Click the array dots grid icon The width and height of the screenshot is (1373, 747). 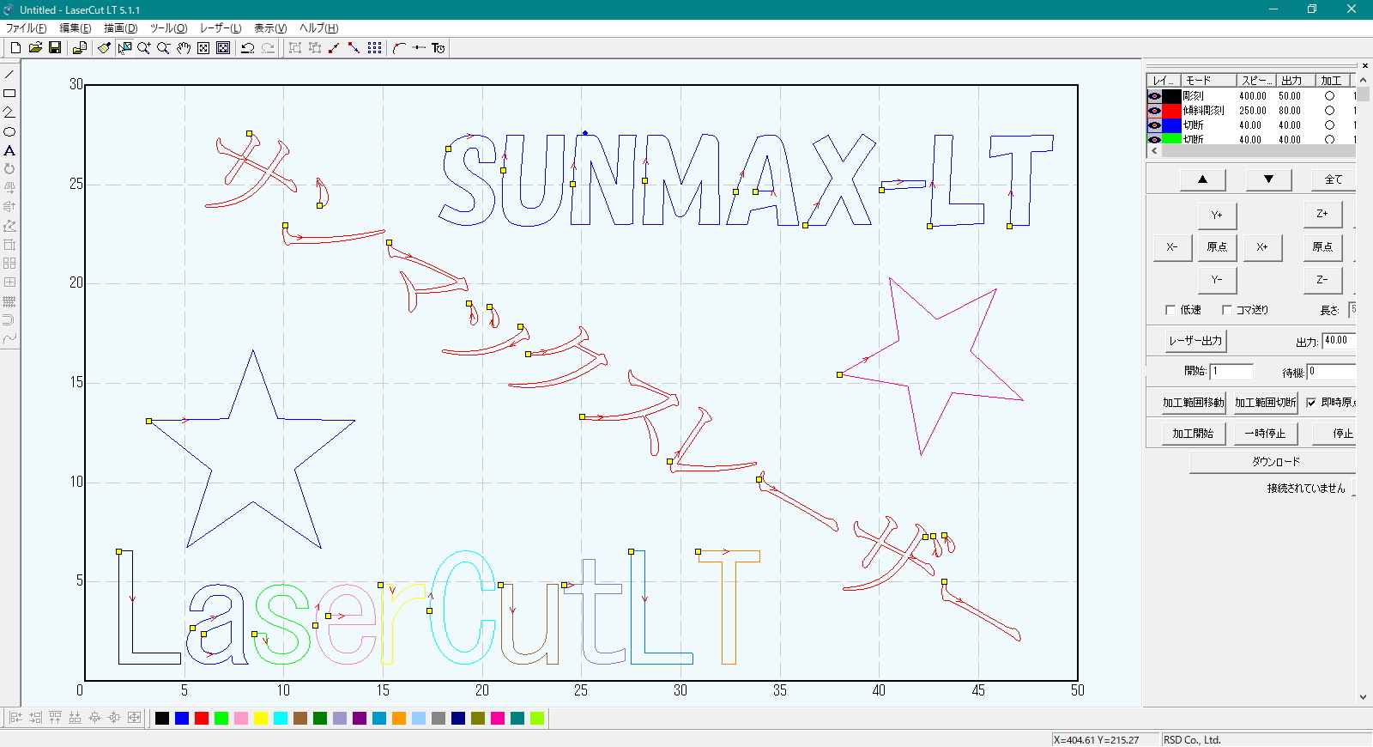pyautogui.click(x=375, y=48)
